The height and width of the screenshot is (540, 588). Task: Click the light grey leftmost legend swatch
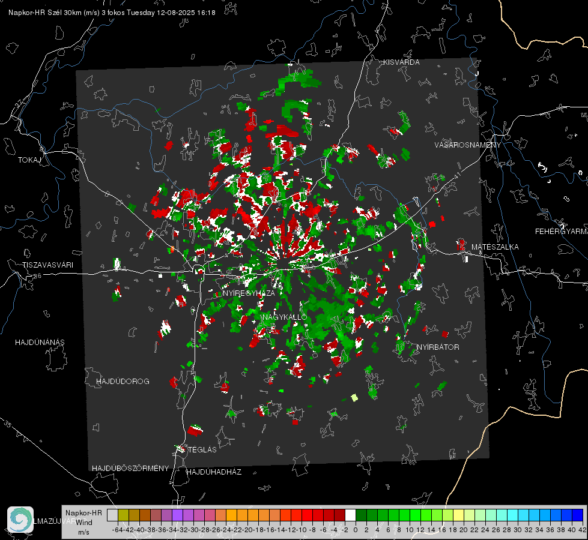pos(112,515)
